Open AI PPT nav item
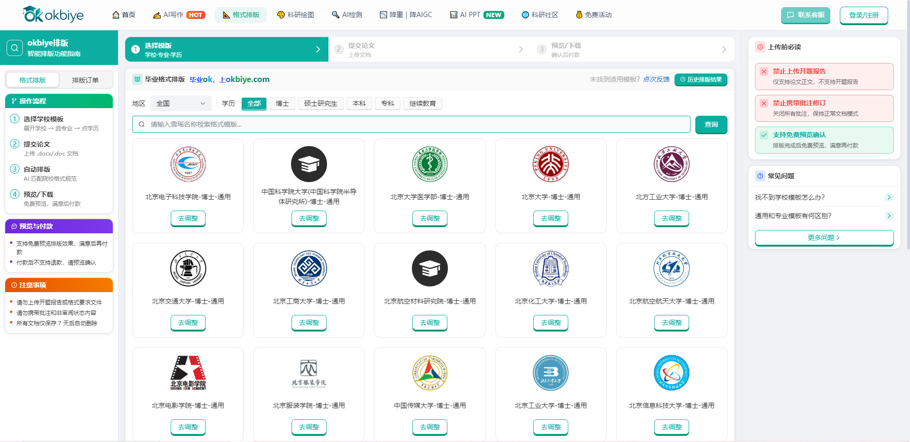 [477, 15]
